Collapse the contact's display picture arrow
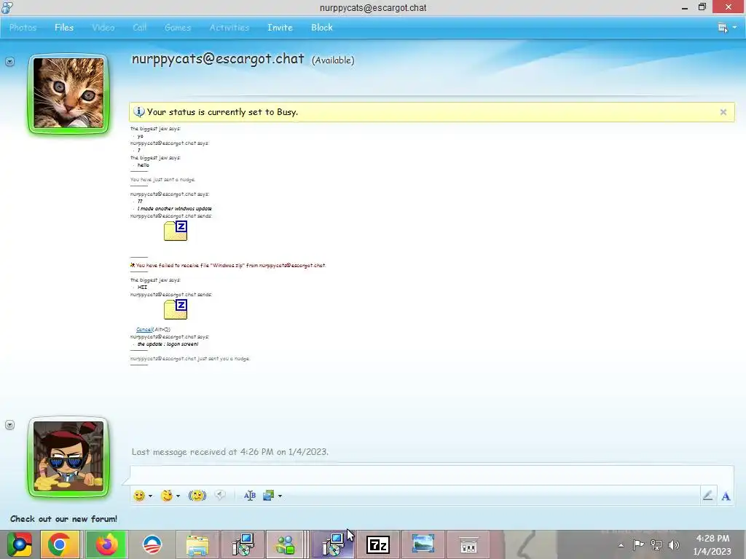Viewport: 746px width, 559px height. tap(9, 62)
